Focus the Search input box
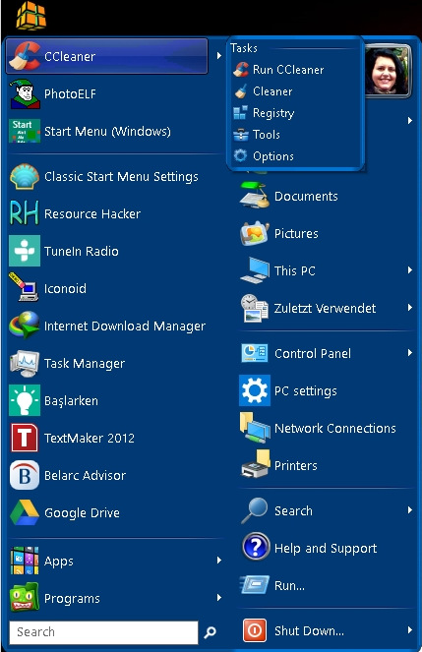 coord(103,632)
